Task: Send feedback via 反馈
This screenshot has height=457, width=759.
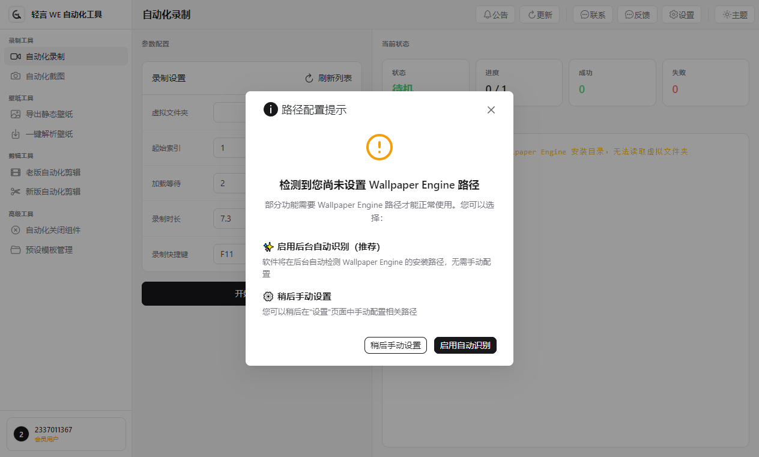Action: tap(637, 14)
